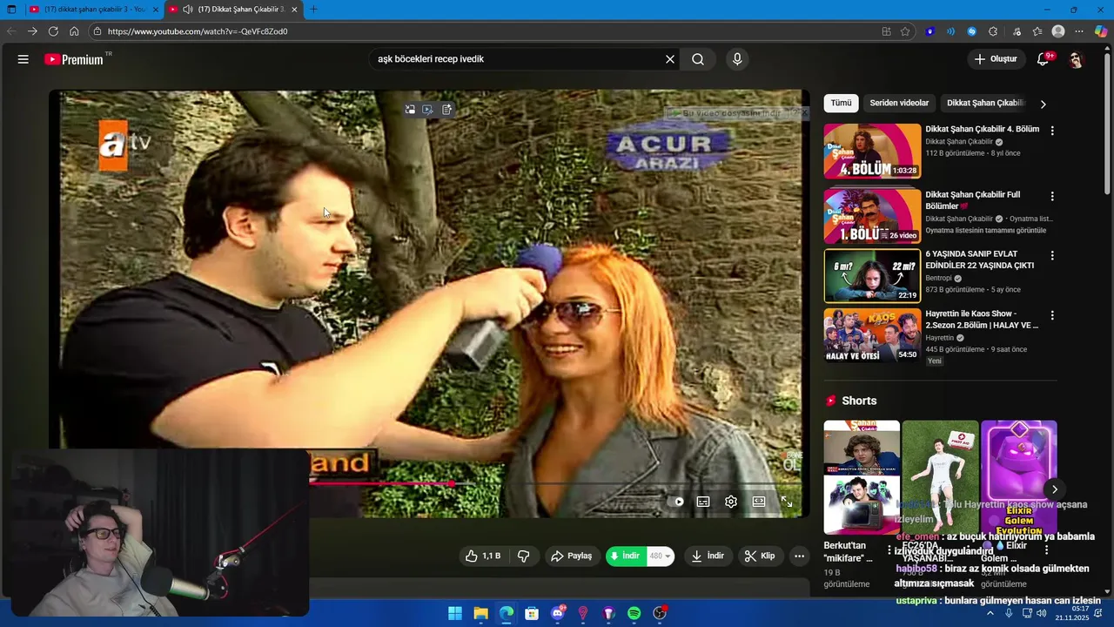Show more filter chips with the arrow
Image resolution: width=1114 pixels, height=627 pixels.
pos(1043,104)
